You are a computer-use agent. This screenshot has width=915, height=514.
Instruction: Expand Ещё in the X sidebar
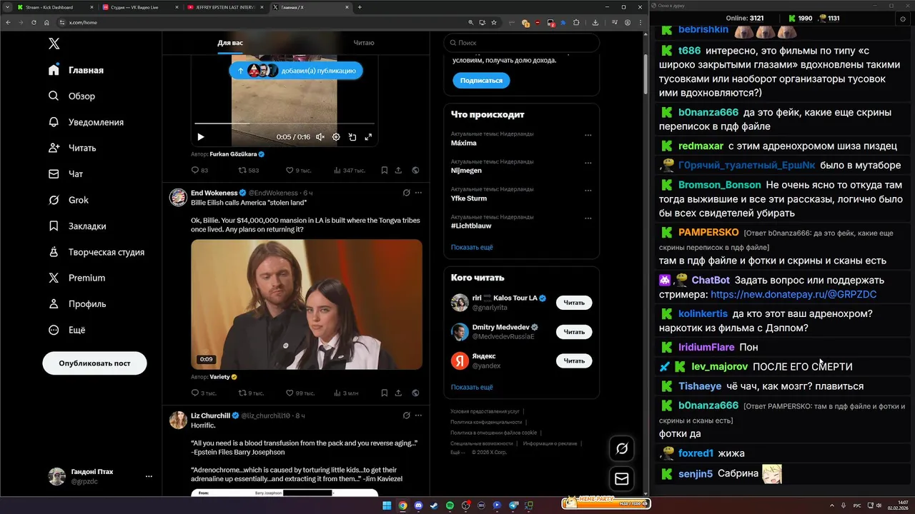[x=66, y=330]
